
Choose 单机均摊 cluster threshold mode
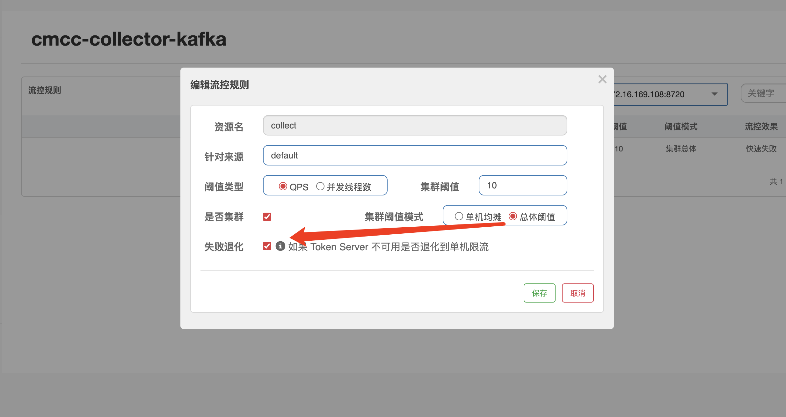459,216
